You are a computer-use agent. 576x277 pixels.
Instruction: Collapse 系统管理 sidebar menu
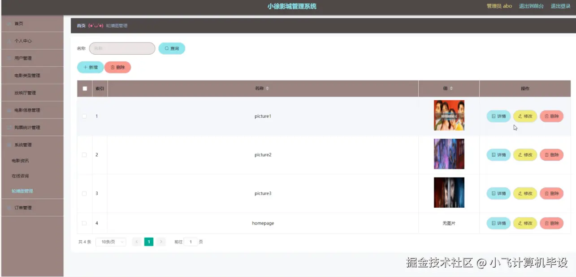click(32, 145)
